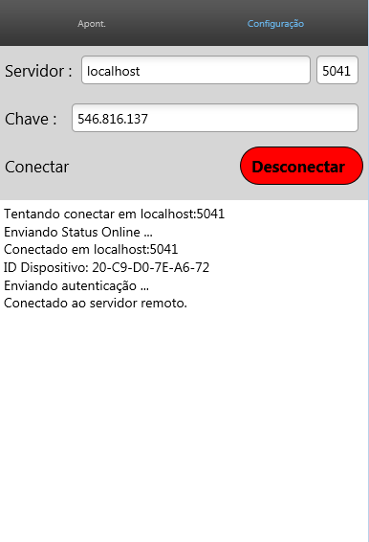The image size is (369, 542).
Task: Select the Tentando conectar em localhost:5041 log line
Action: [114, 214]
